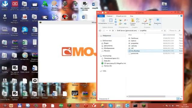Collapse the ribbon with the chevron
Screen dimensions: 192x108
(178, 16)
